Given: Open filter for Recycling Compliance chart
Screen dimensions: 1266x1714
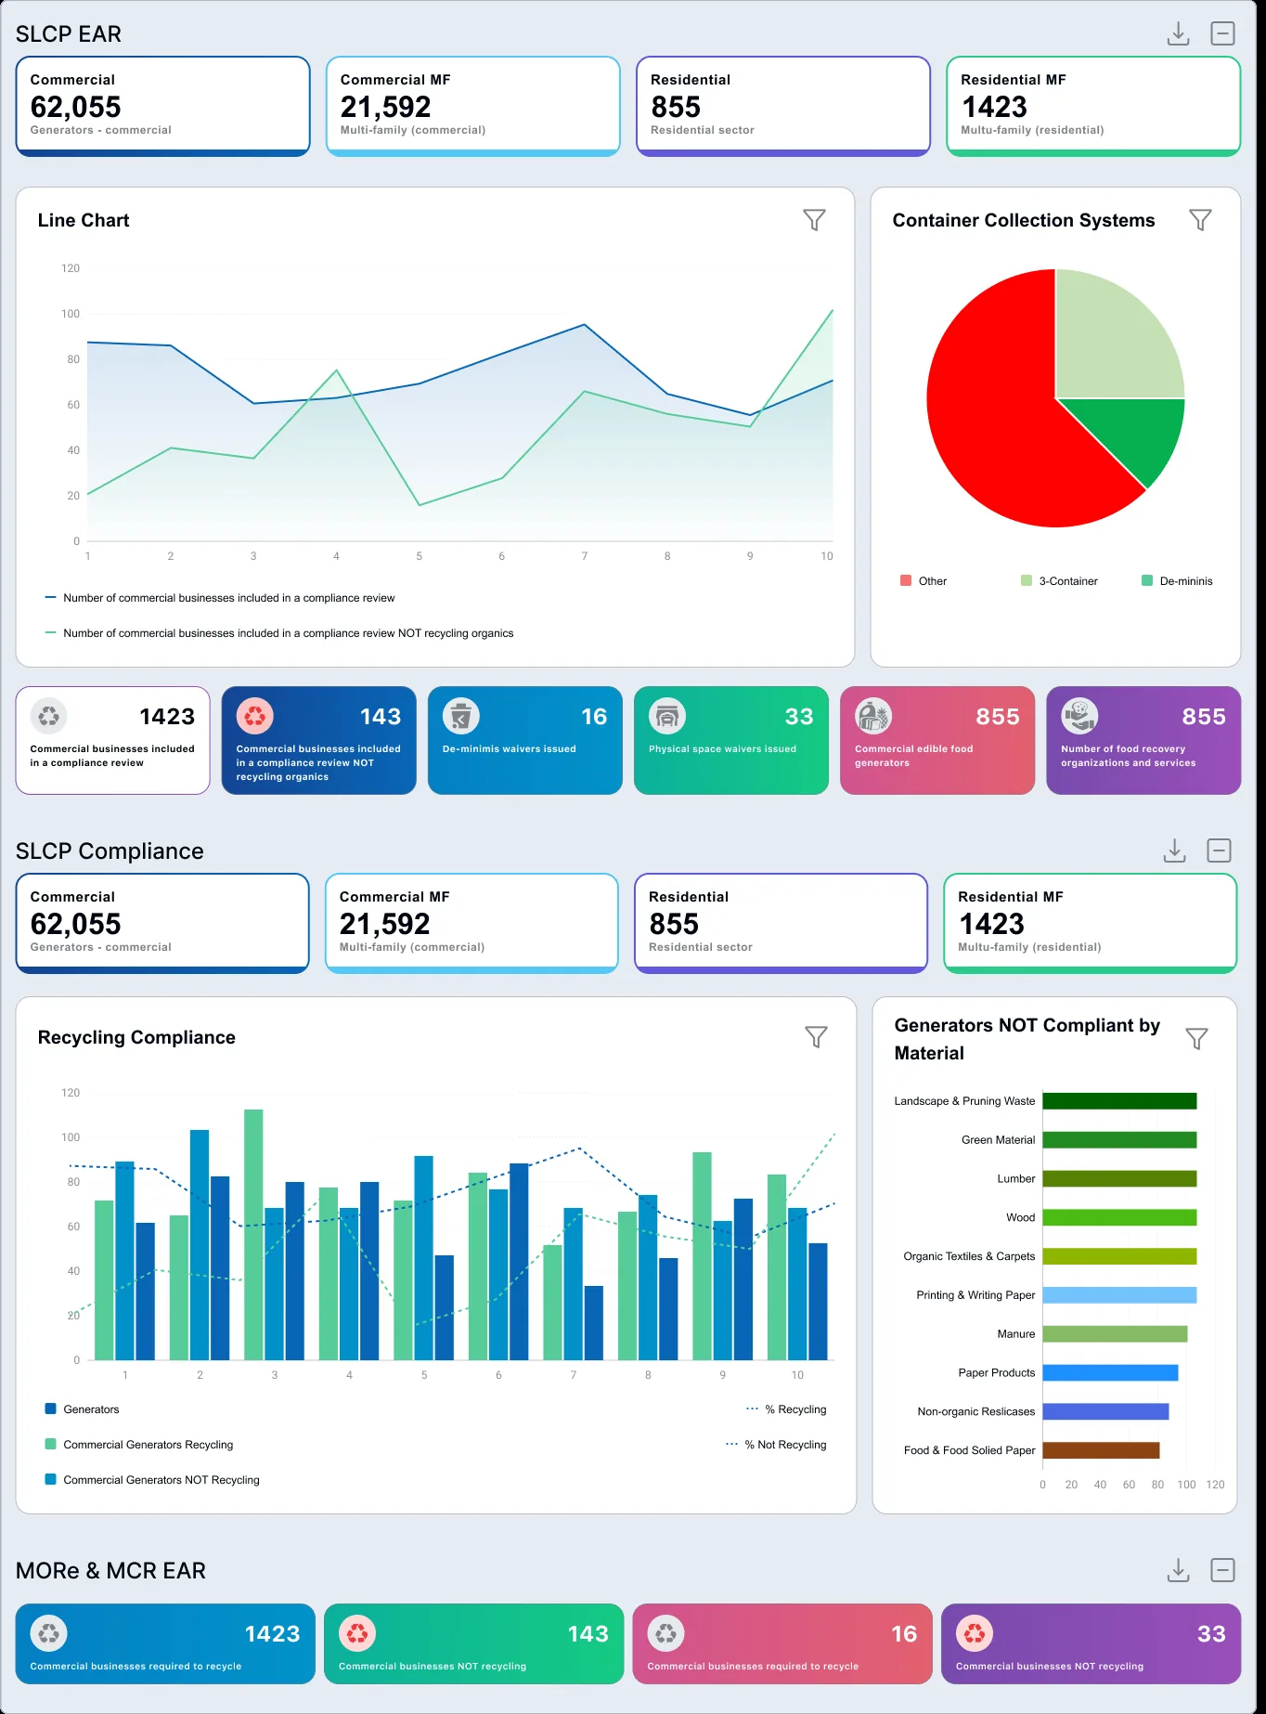Looking at the screenshot, I should coord(816,1037).
